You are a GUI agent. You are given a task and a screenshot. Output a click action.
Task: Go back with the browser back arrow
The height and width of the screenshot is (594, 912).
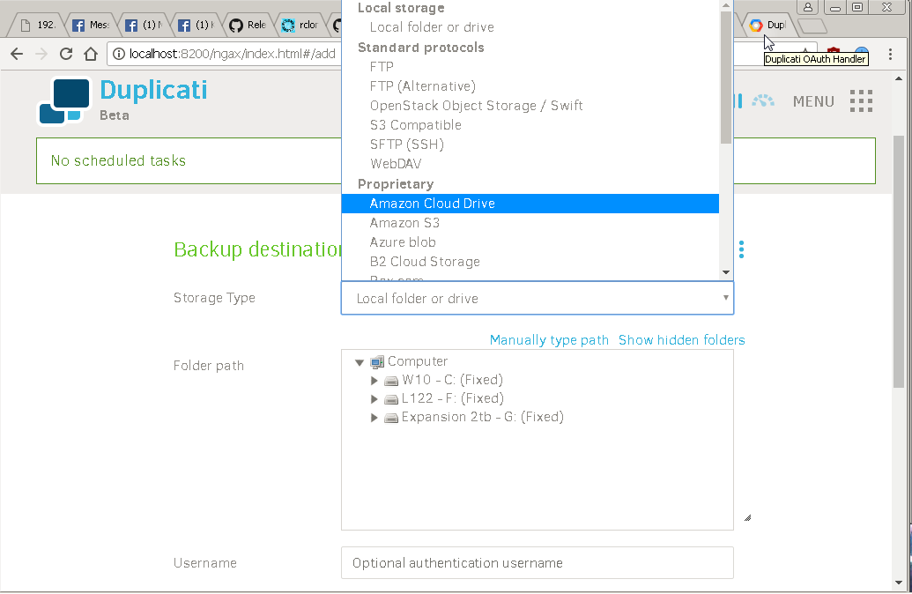[x=17, y=54]
